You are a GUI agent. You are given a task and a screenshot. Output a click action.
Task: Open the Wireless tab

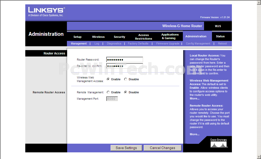(x=98, y=37)
